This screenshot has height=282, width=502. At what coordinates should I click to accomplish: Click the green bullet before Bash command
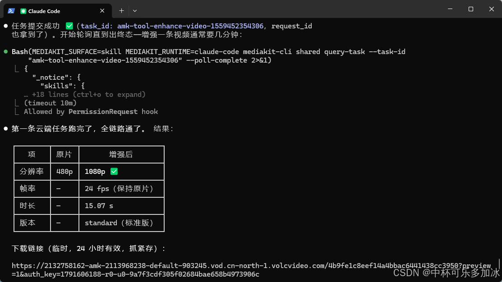point(5,51)
